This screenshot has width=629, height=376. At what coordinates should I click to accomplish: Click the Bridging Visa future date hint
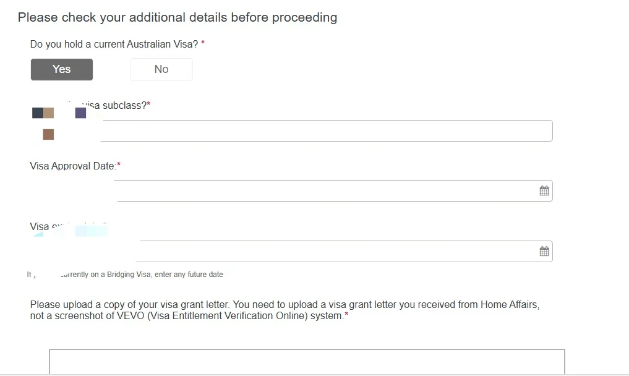[125, 275]
